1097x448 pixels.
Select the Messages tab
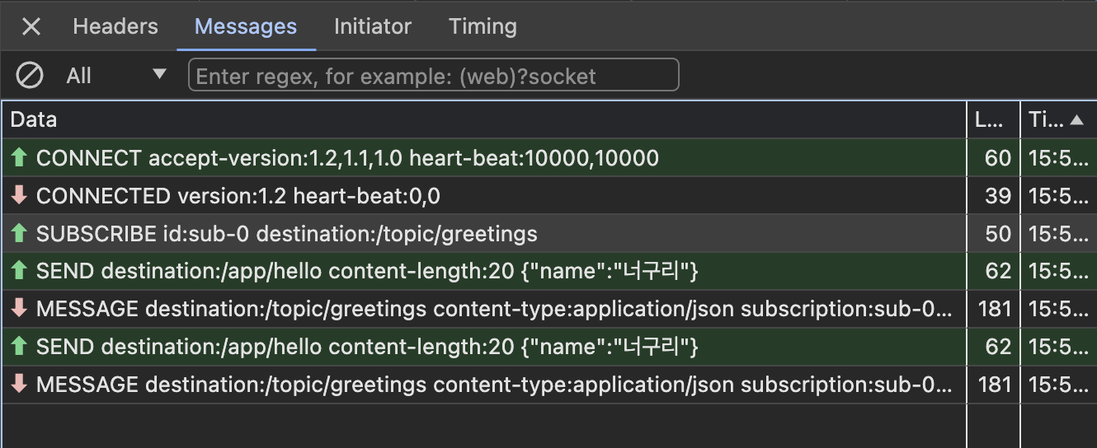(x=246, y=26)
